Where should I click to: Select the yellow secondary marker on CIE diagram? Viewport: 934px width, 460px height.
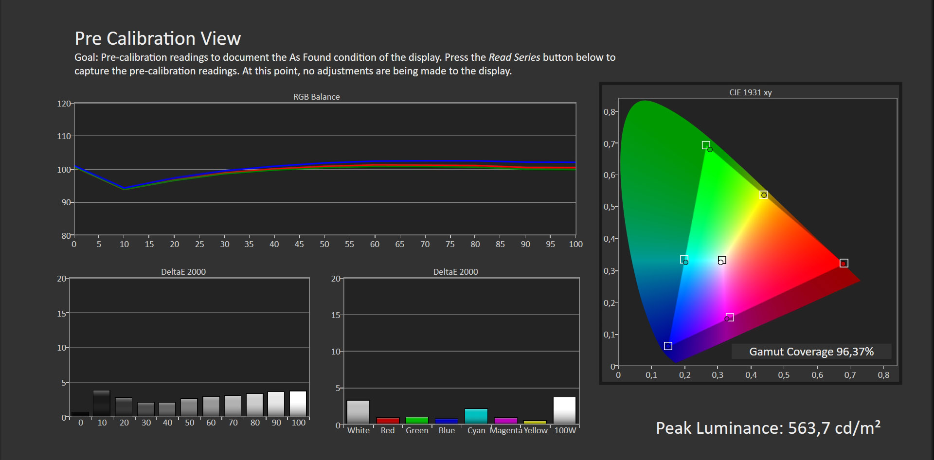tap(764, 195)
